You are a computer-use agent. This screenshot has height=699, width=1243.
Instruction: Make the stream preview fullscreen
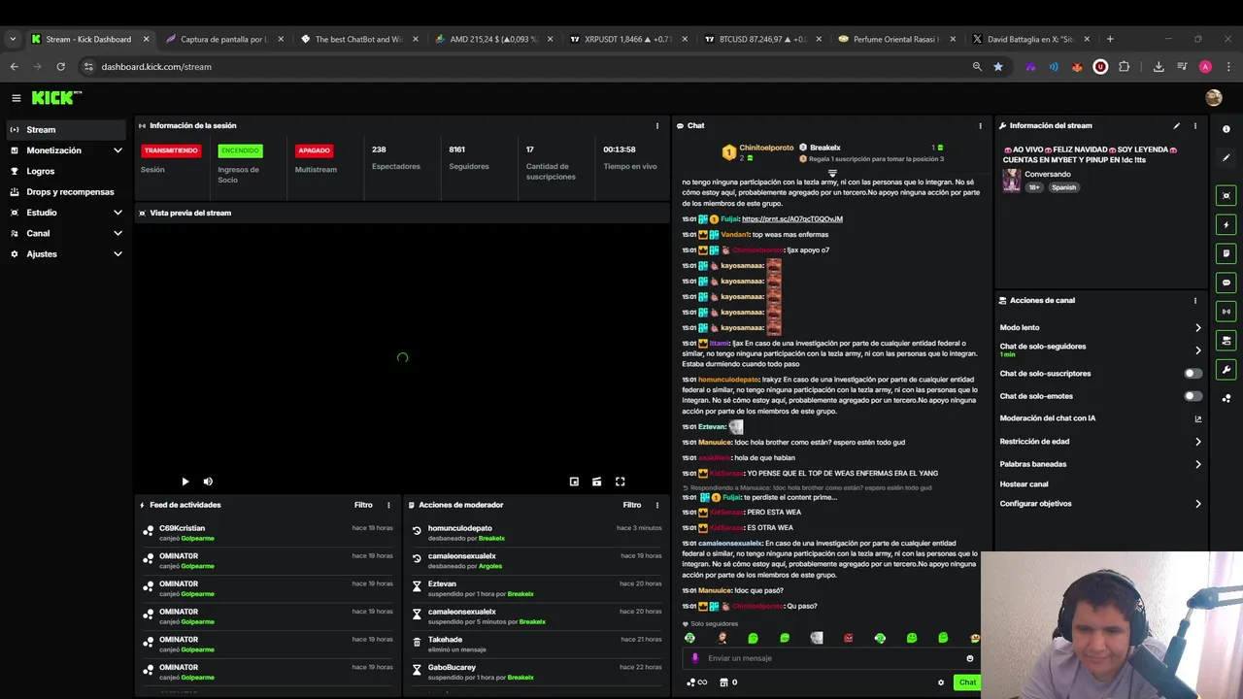click(x=620, y=482)
